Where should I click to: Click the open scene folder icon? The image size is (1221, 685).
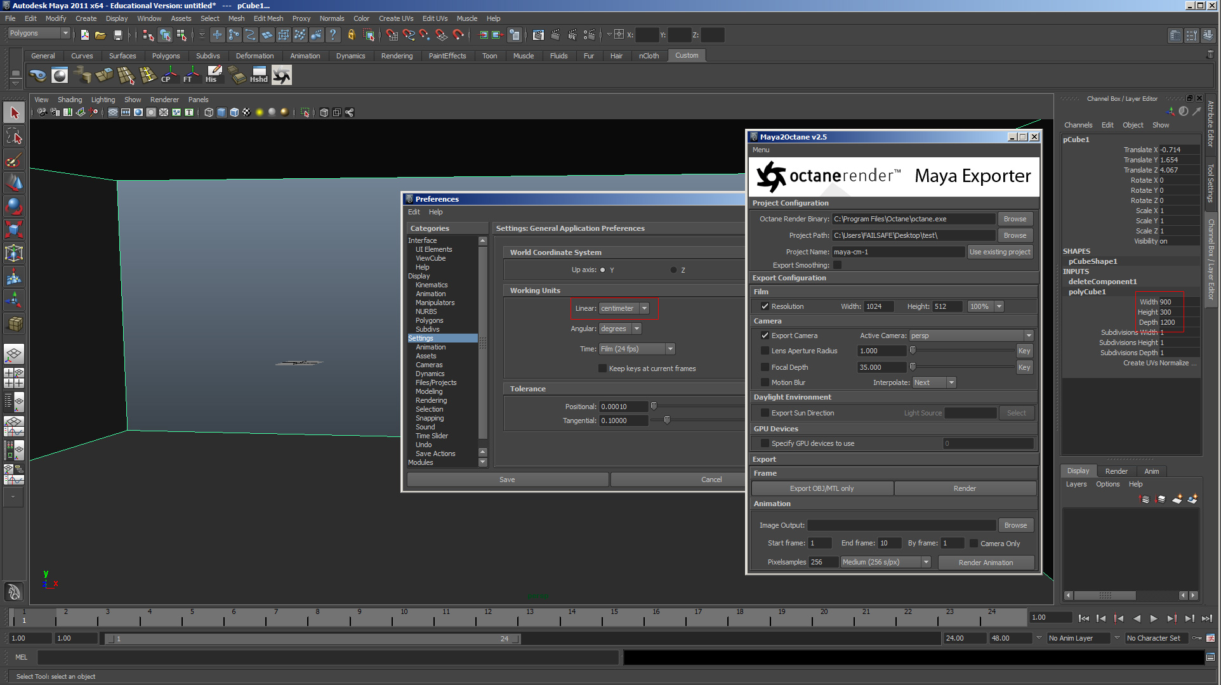pos(100,35)
